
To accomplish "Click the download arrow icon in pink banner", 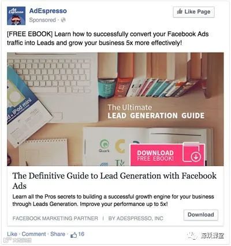I will pyautogui.click(x=196, y=156).
